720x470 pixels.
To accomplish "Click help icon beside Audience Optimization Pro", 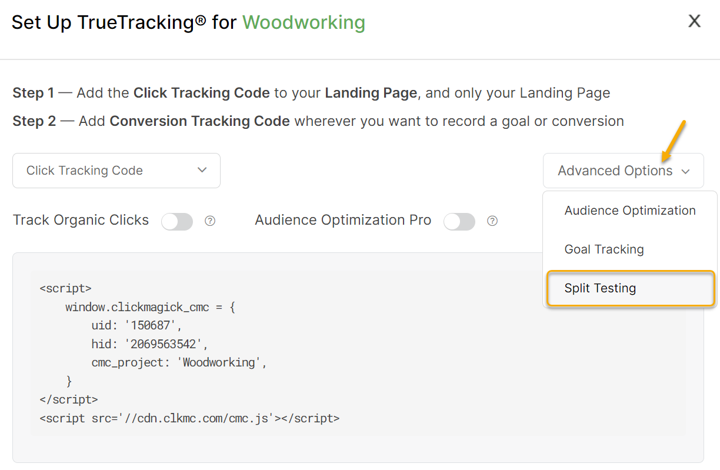I will [x=492, y=221].
